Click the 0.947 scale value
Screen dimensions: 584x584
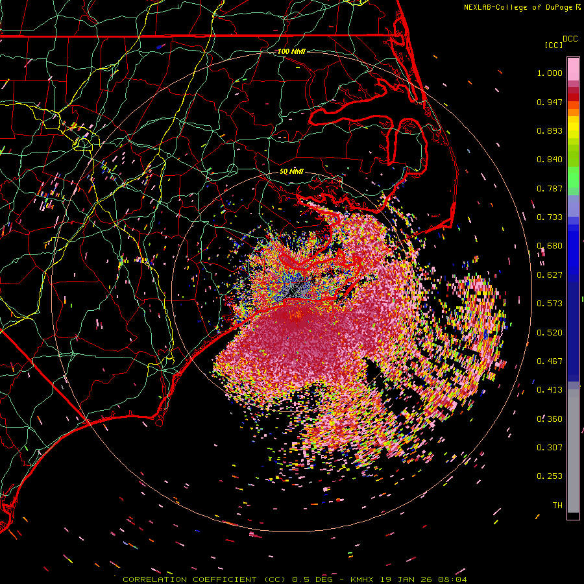coord(550,102)
